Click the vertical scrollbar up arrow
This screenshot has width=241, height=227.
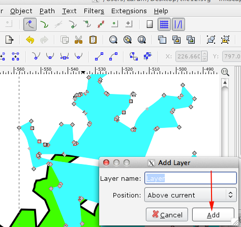(225, 83)
